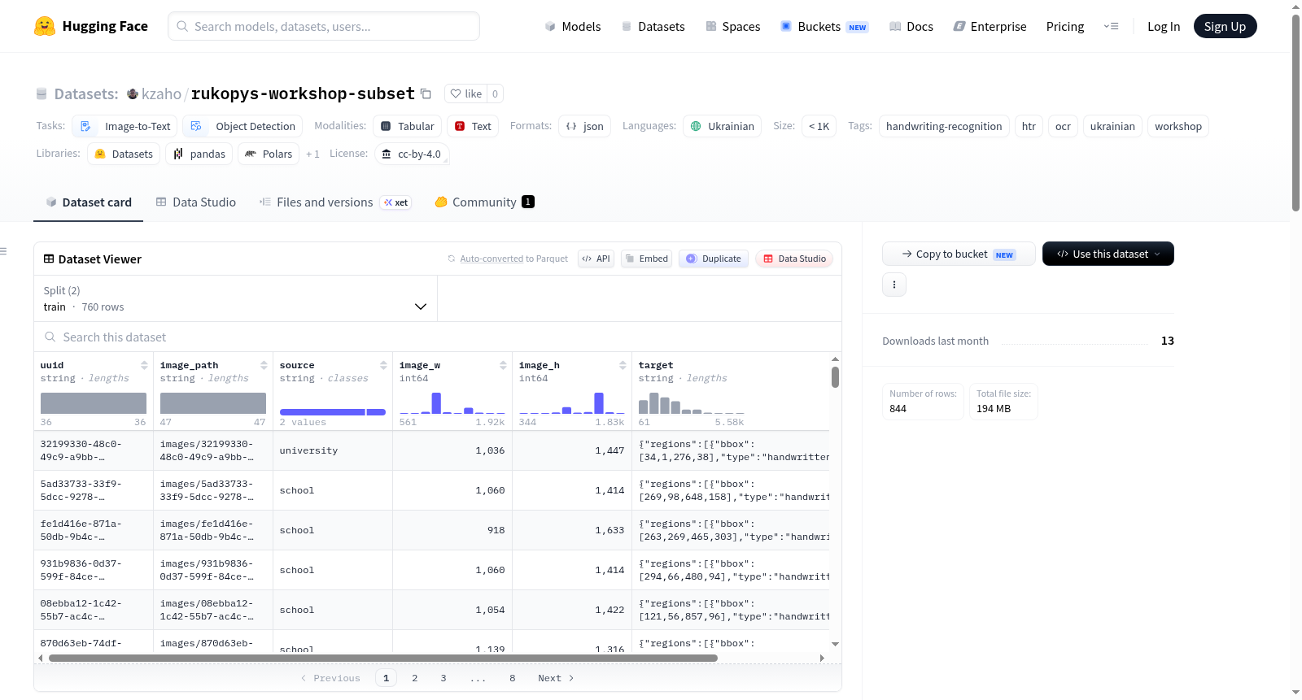Open the left sidebar menu icon
The image size is (1302, 700).
tap(4, 251)
